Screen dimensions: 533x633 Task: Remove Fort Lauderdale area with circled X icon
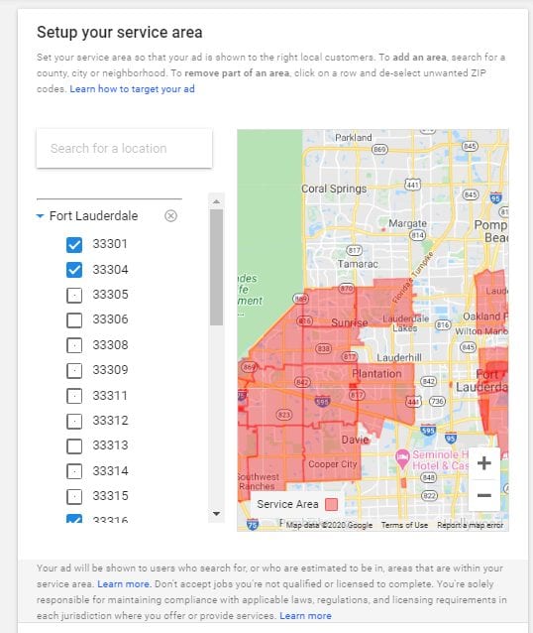[170, 216]
